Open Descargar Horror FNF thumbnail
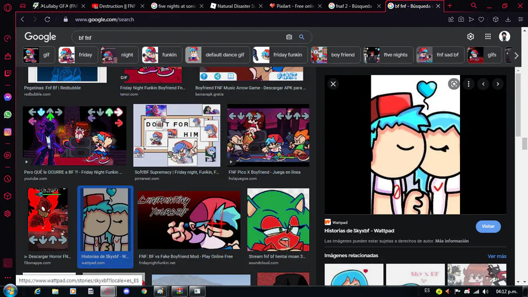 (48, 219)
